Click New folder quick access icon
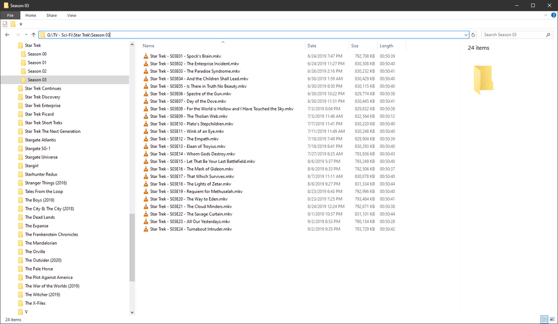558x324 pixels. pyautogui.click(x=13, y=24)
